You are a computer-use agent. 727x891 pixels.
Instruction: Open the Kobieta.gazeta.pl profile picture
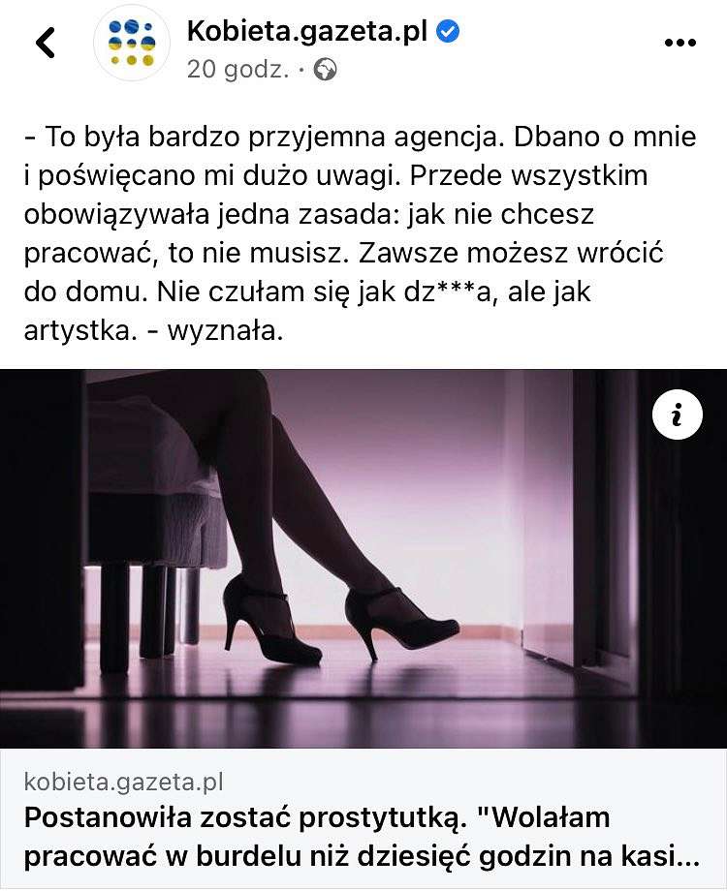coord(132,43)
